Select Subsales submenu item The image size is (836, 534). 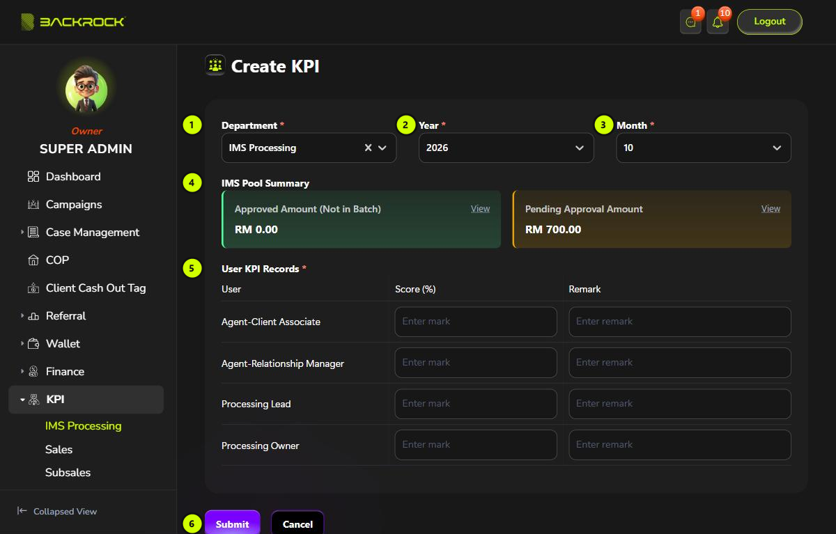coord(68,473)
